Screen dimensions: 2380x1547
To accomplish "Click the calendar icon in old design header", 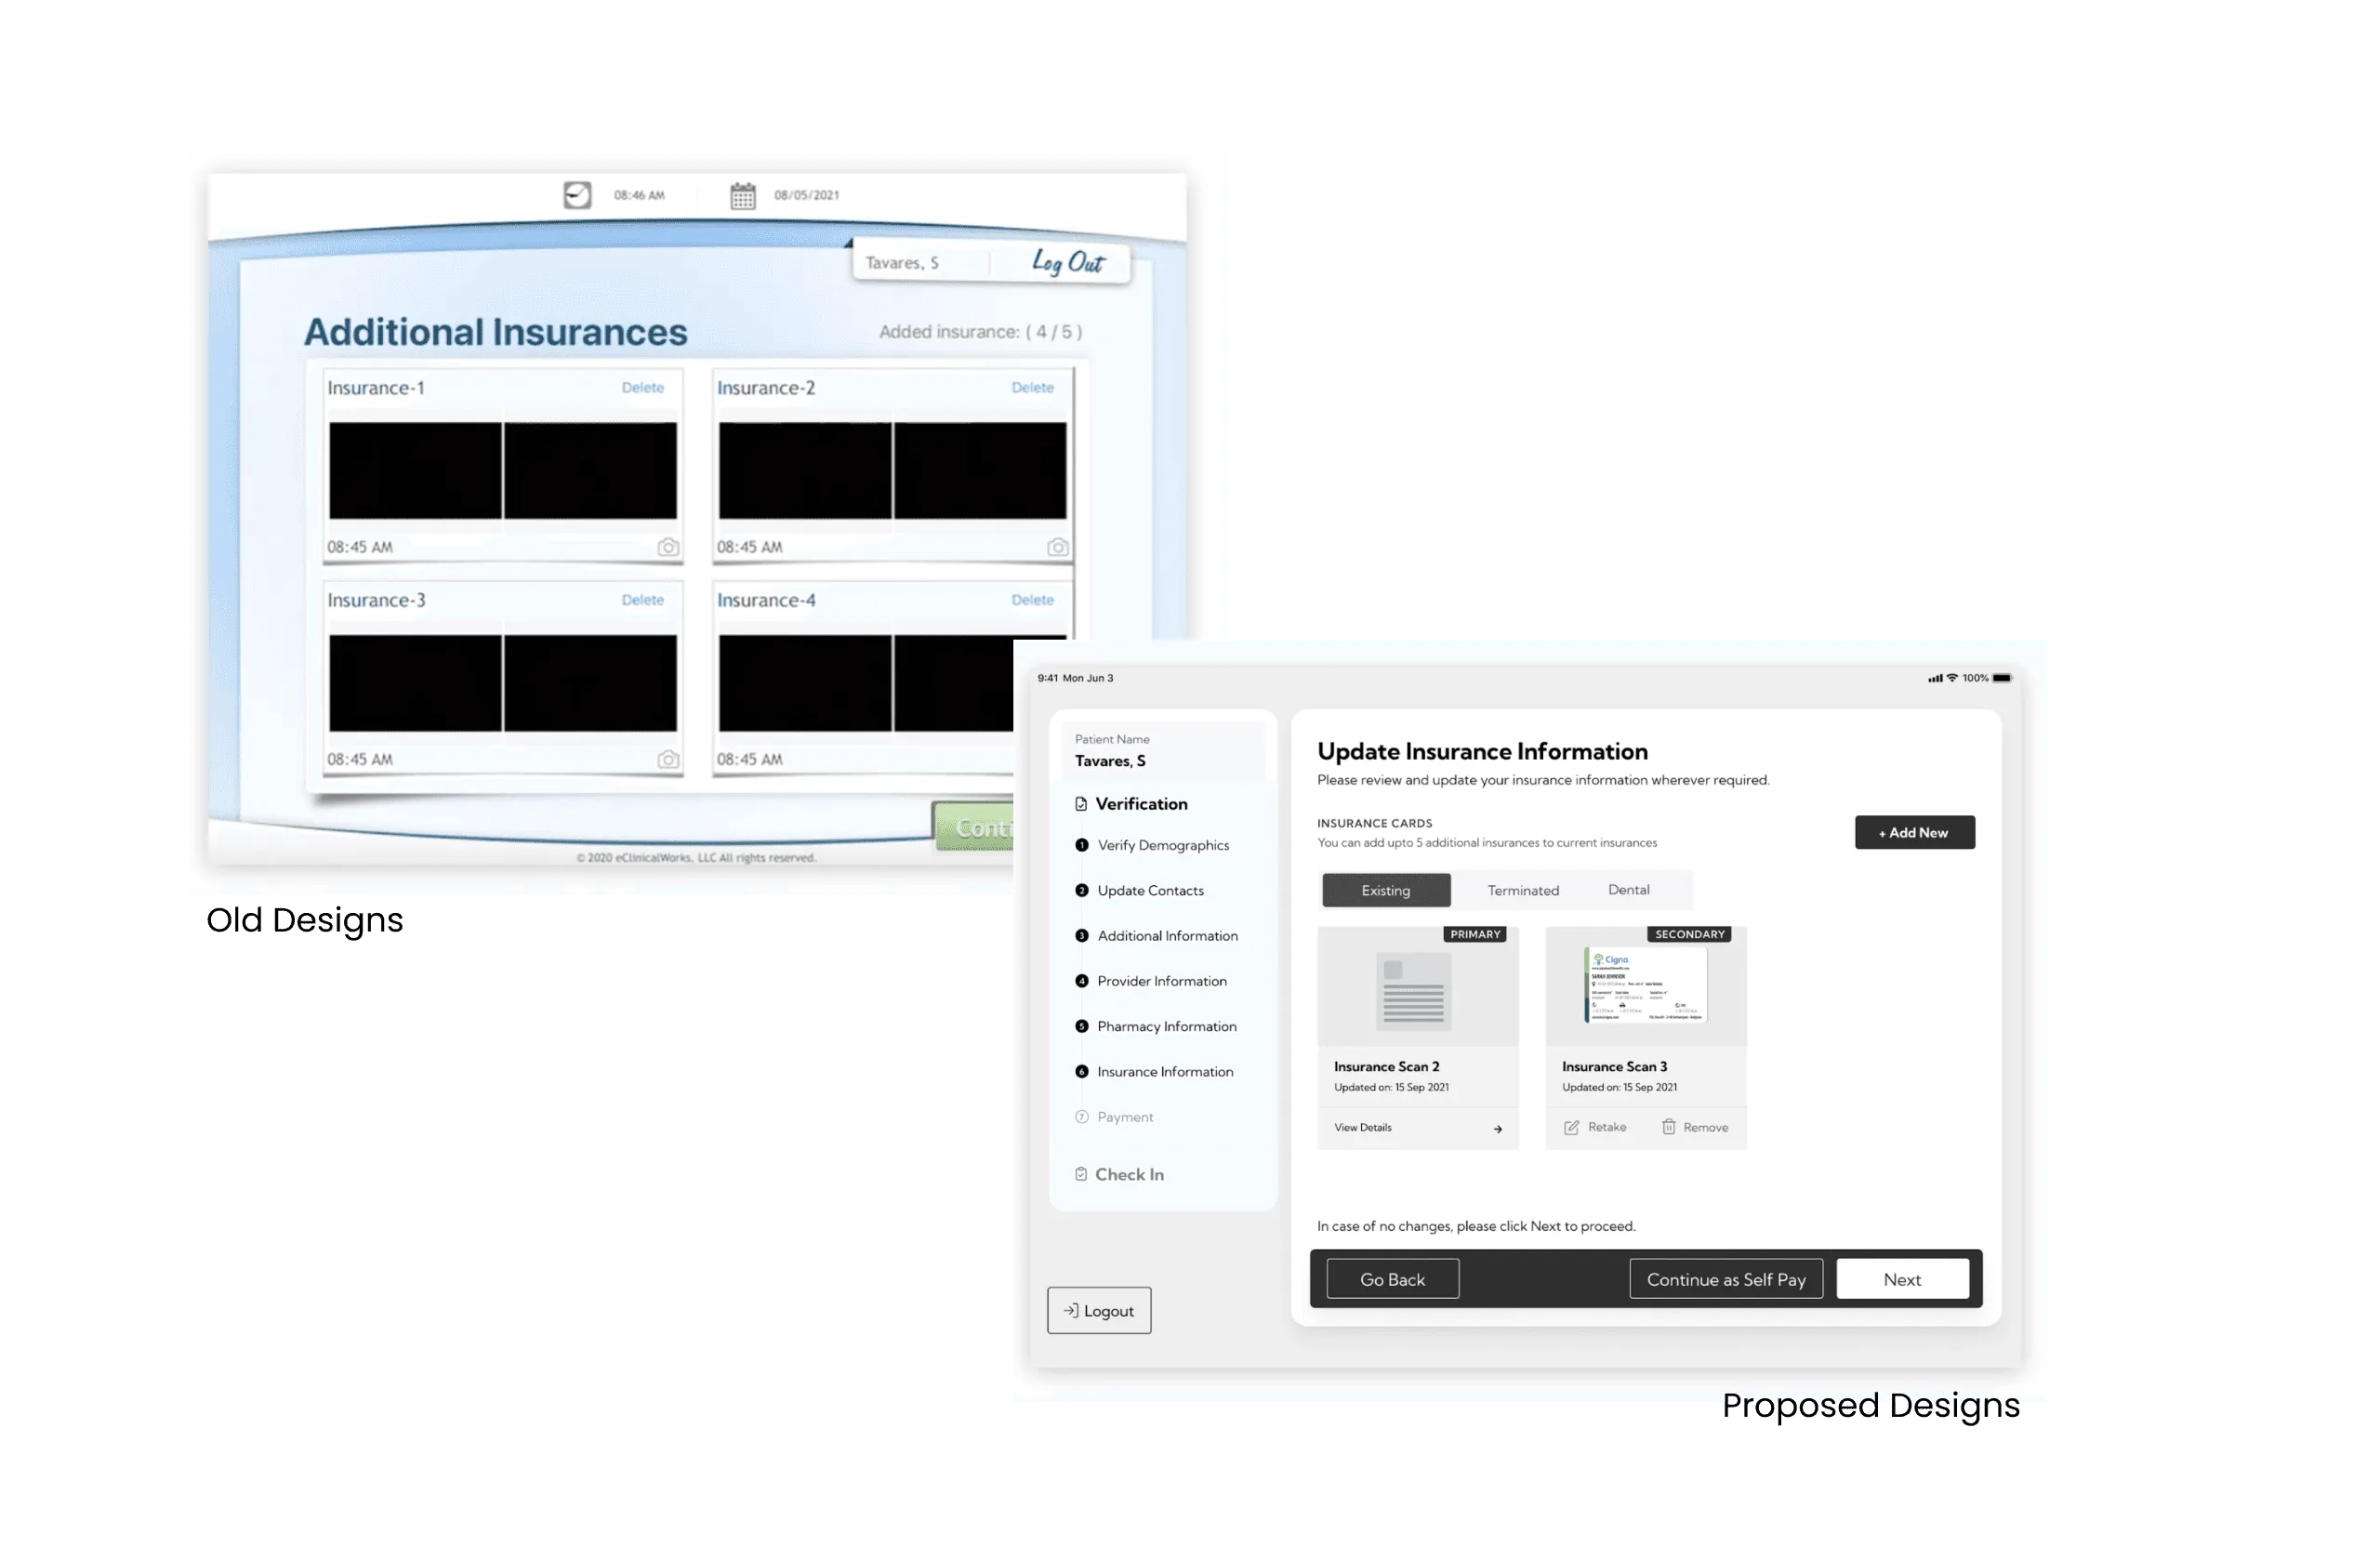I will pyautogui.click(x=743, y=195).
